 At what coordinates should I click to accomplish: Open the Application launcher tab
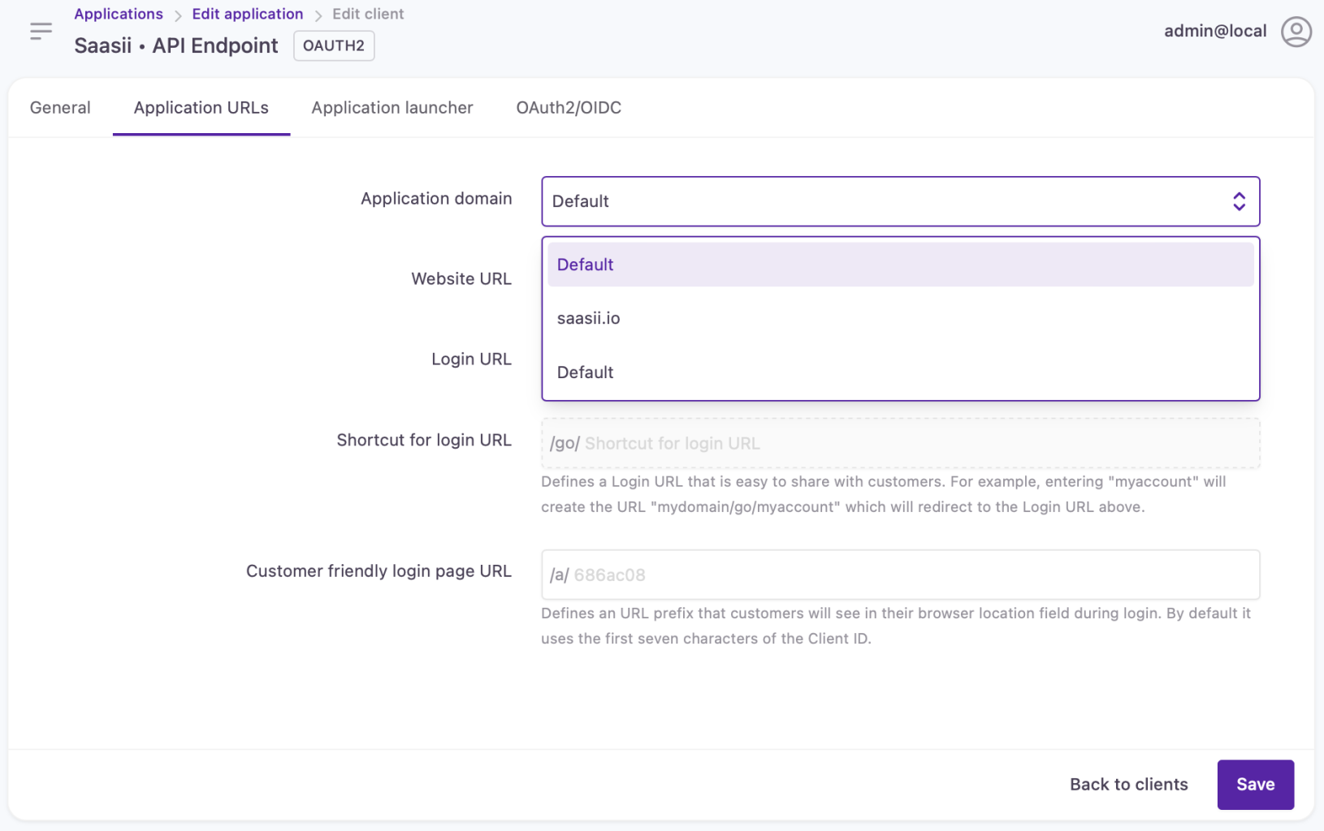pyautogui.click(x=392, y=107)
